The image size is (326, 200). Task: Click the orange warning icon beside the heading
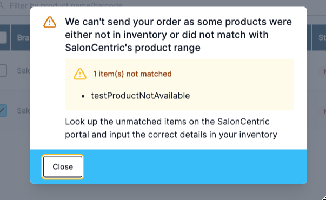coord(50,22)
